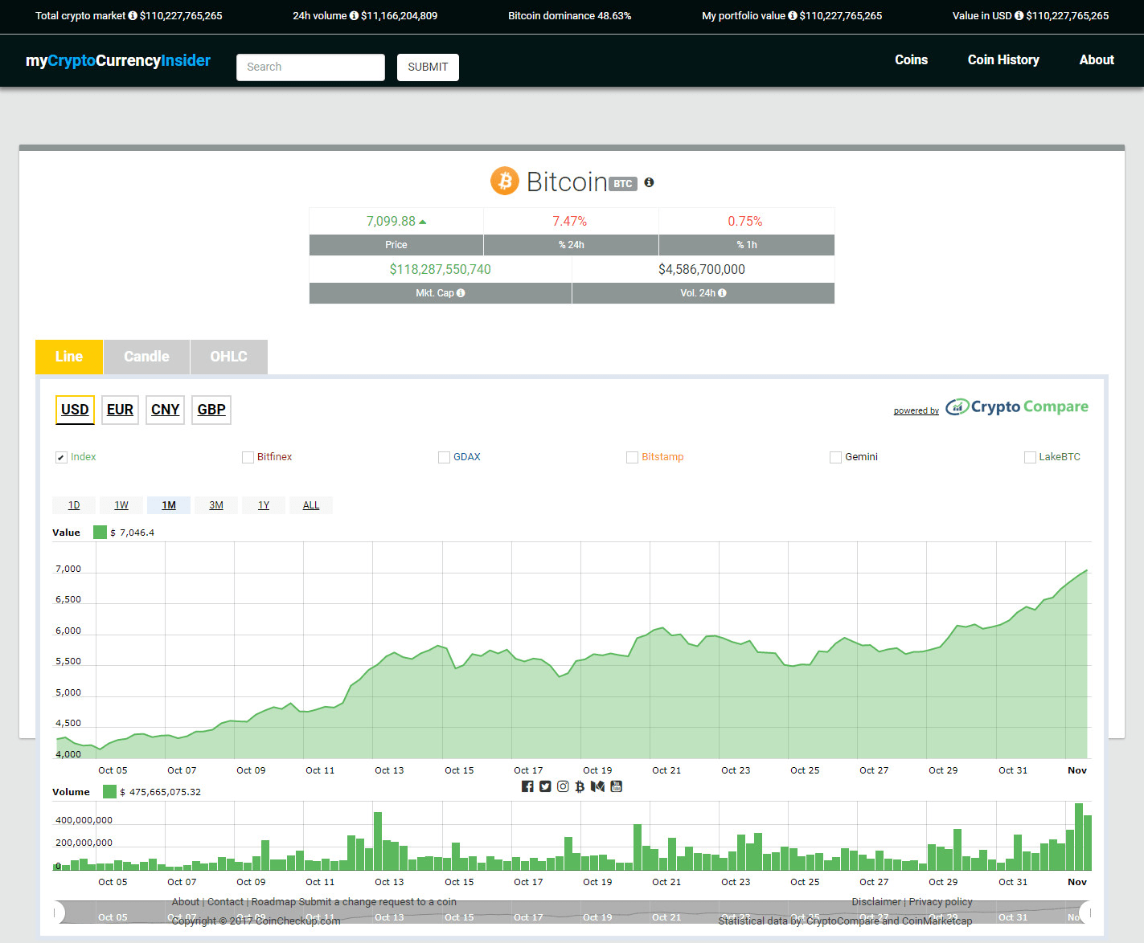Select USD currency button
This screenshot has width=1144, height=943.
[x=75, y=410]
